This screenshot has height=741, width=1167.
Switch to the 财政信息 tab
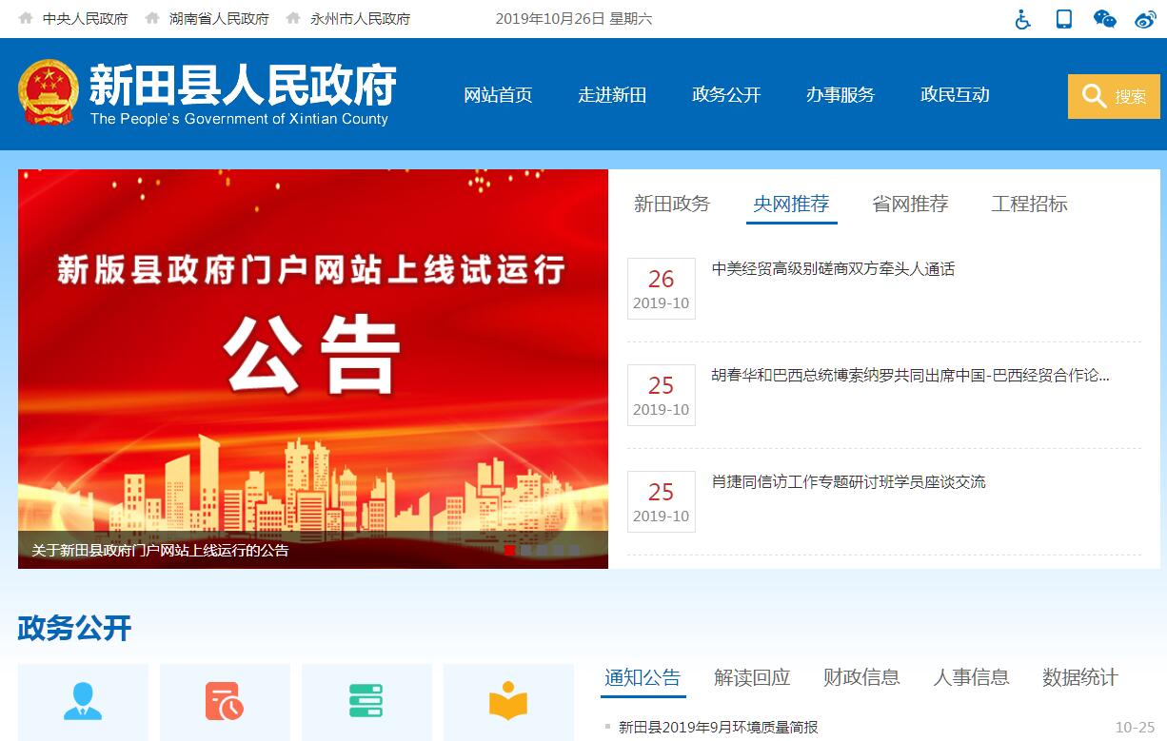pos(861,677)
